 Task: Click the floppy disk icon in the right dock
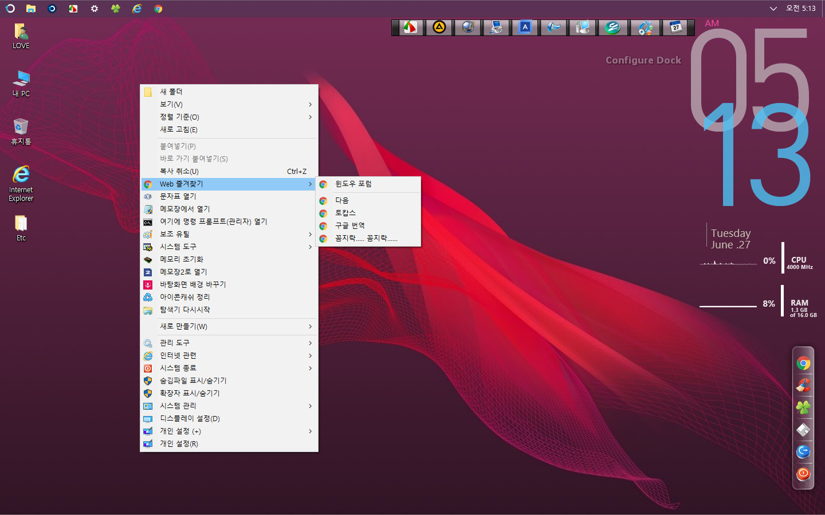[x=803, y=430]
